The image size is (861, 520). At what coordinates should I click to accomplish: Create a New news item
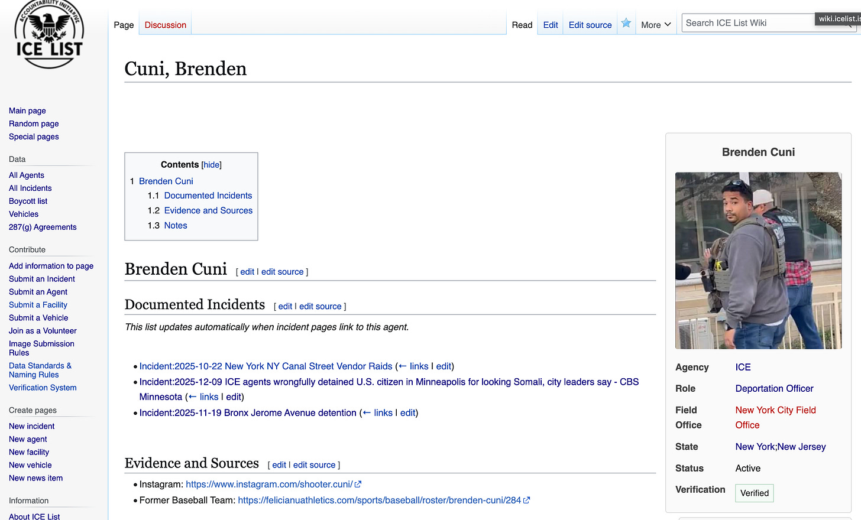click(x=35, y=478)
